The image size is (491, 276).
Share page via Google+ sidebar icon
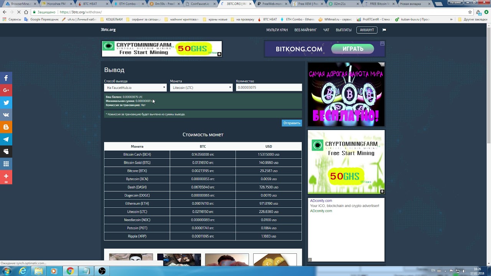[6, 90]
